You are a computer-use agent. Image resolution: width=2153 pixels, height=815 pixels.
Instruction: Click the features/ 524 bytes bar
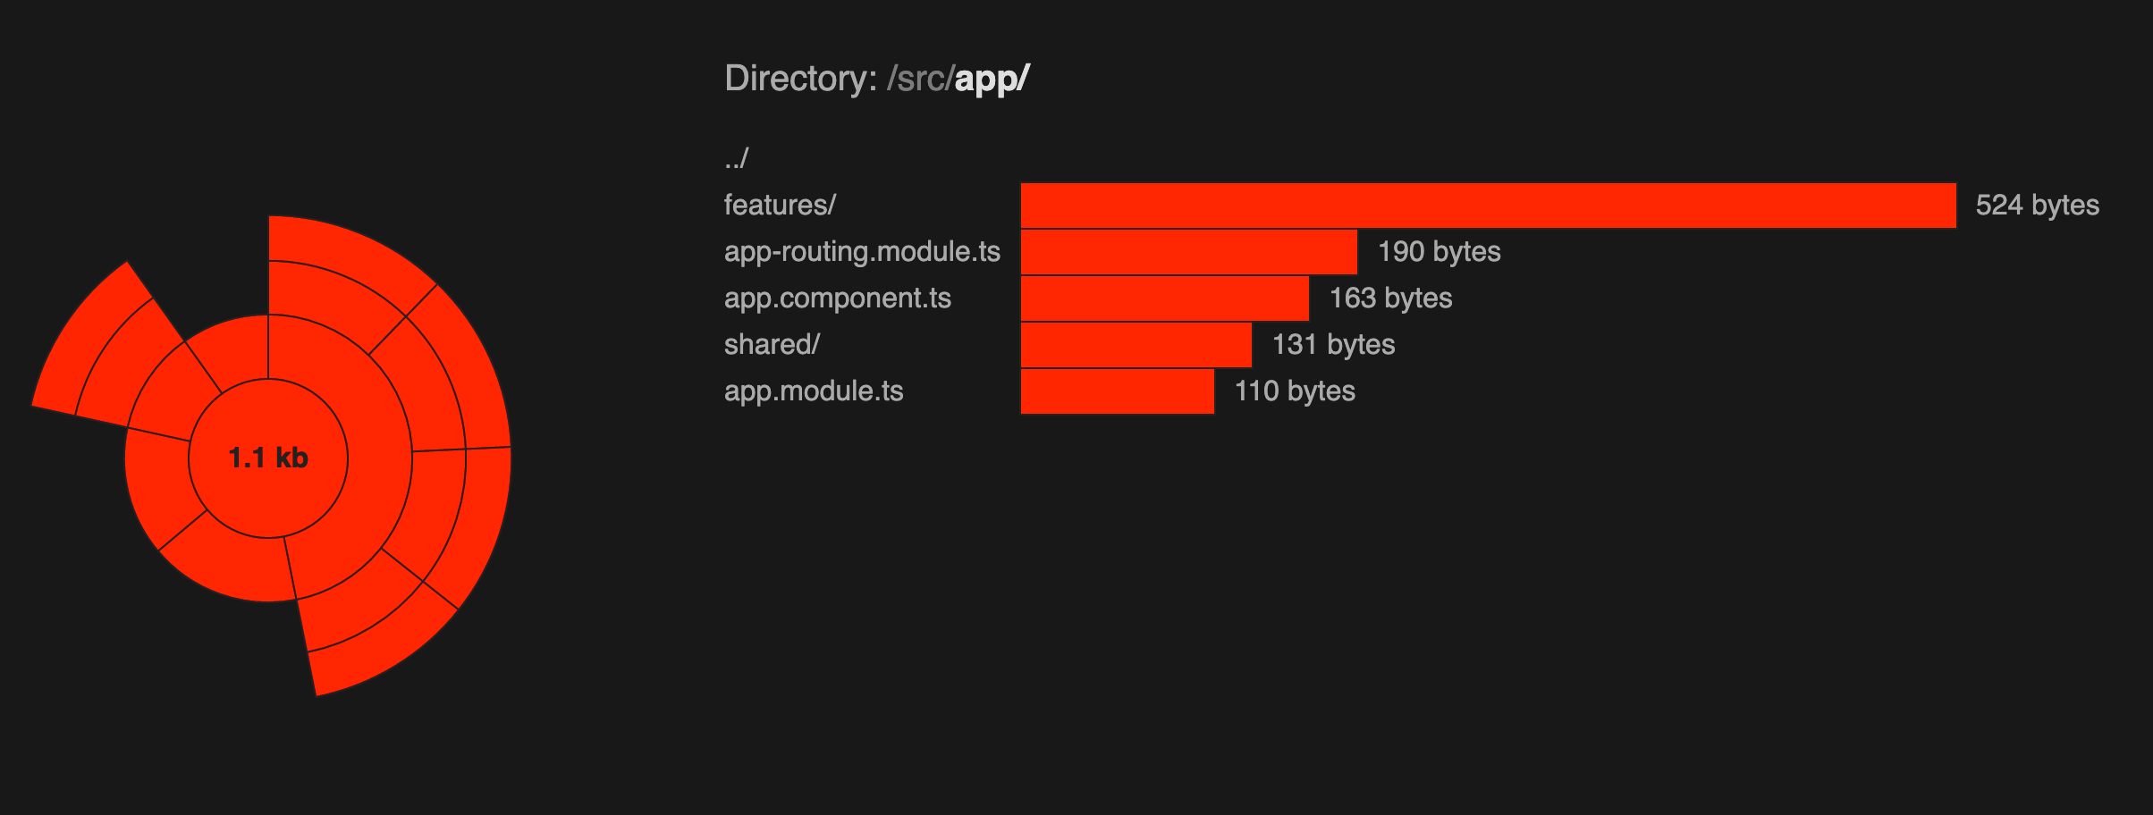(x=1488, y=206)
